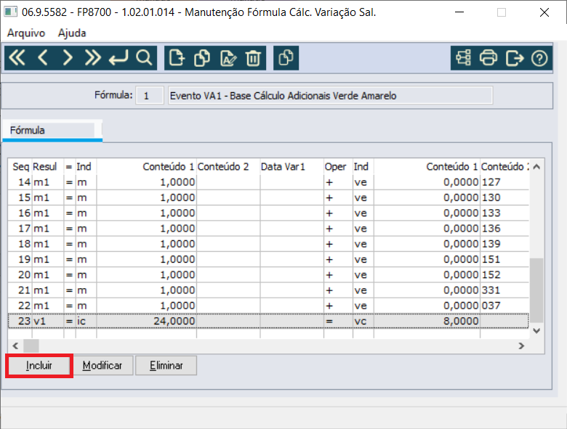The width and height of the screenshot is (567, 429).
Task: Click the horizontal scroll left arrow
Action: coord(15,346)
